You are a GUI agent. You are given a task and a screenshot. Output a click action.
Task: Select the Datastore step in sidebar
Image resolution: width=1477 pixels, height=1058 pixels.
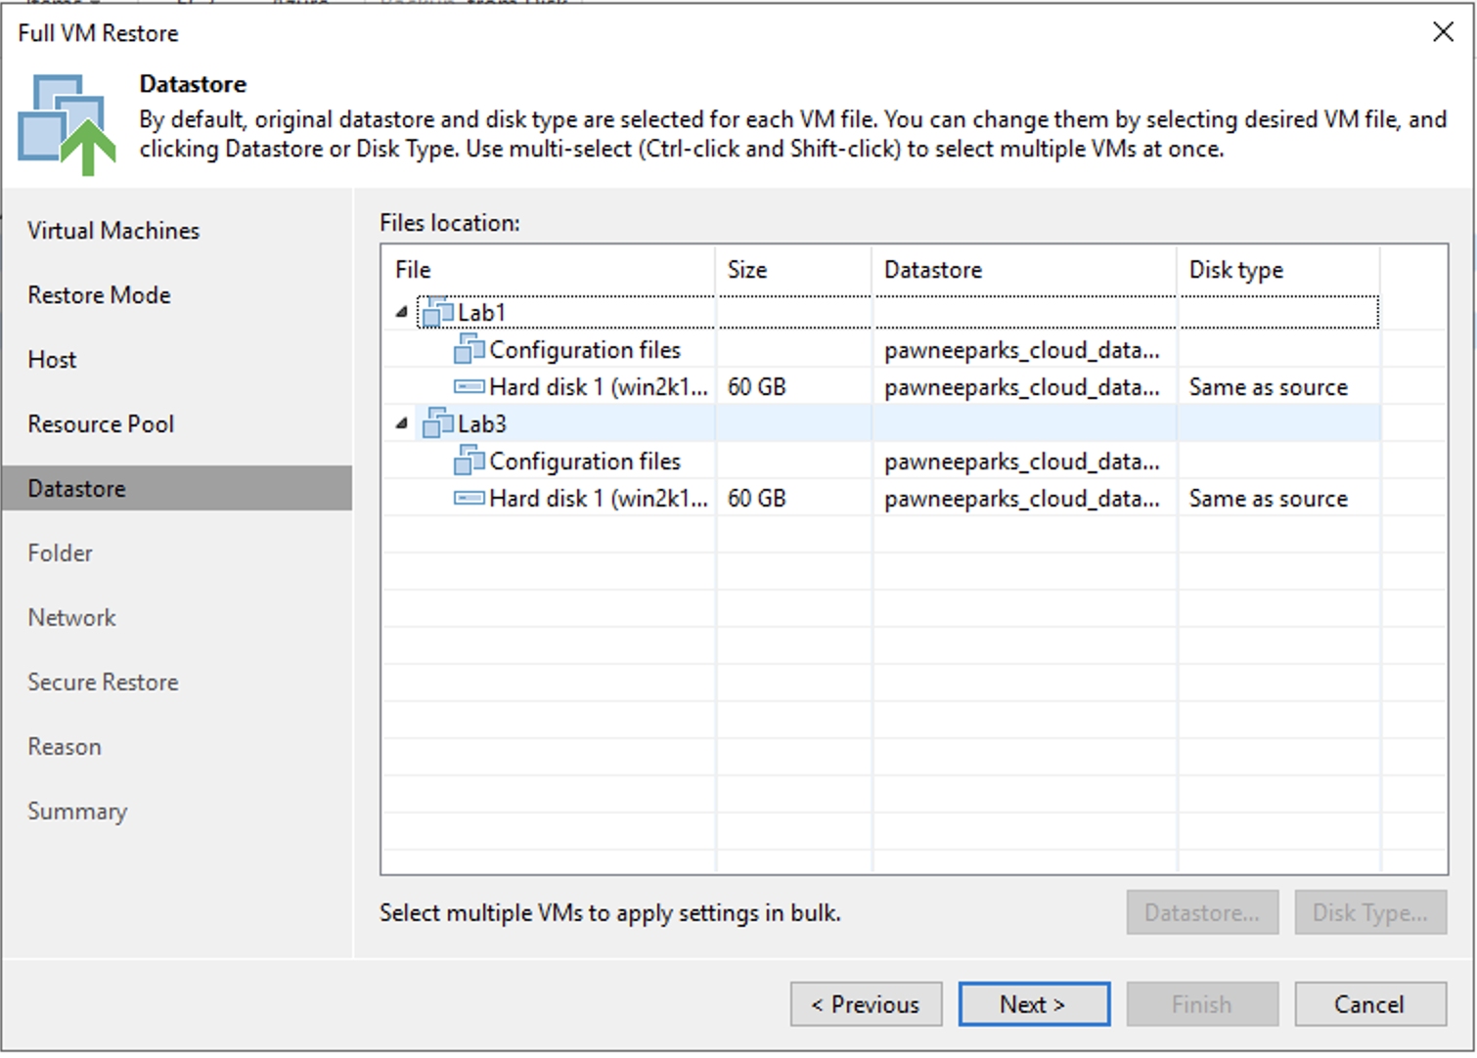[x=177, y=488]
